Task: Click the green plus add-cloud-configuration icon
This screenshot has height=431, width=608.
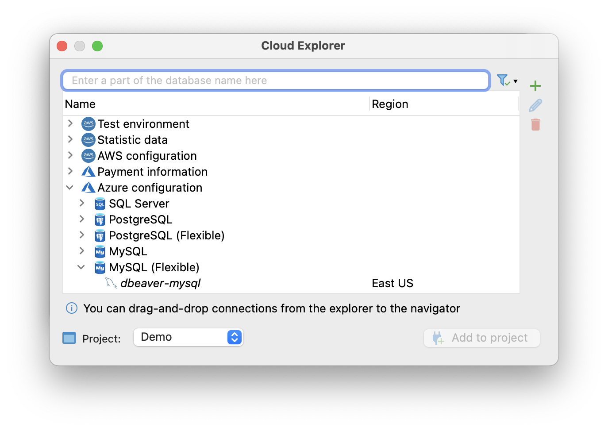Action: [x=535, y=85]
